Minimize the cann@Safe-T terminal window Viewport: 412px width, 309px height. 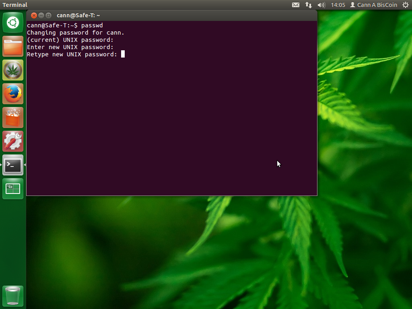(x=41, y=16)
